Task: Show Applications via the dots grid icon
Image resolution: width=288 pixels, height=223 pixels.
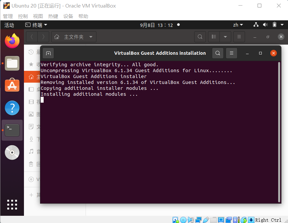Action: coord(12,204)
